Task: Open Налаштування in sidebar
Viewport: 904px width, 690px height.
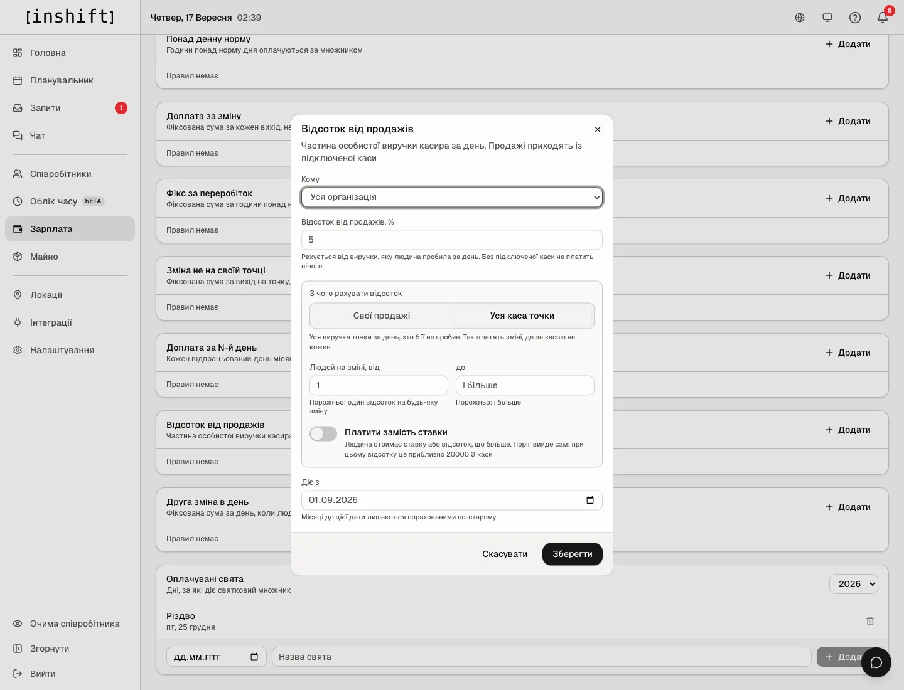Action: coord(70,350)
